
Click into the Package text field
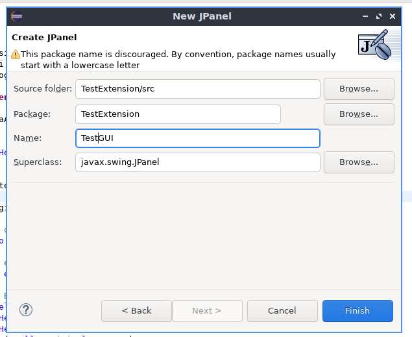178,114
